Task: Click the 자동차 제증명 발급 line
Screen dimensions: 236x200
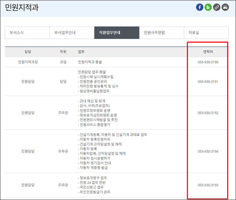Action: pos(93,168)
